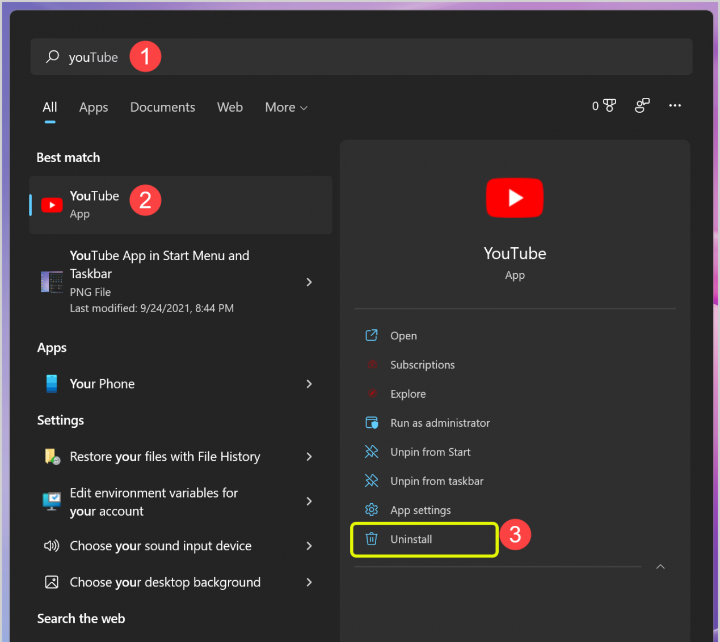The height and width of the screenshot is (642, 720).
Task: Select Unpin from Start option
Action: pos(430,452)
